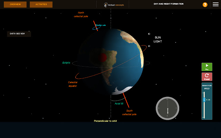Open the hamburger menu

[x=215, y=4]
